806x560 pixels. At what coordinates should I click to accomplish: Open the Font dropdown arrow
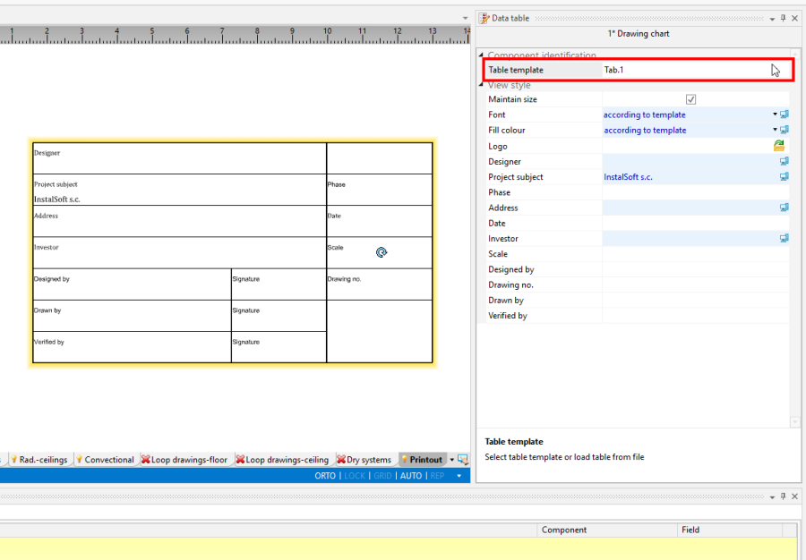[775, 115]
